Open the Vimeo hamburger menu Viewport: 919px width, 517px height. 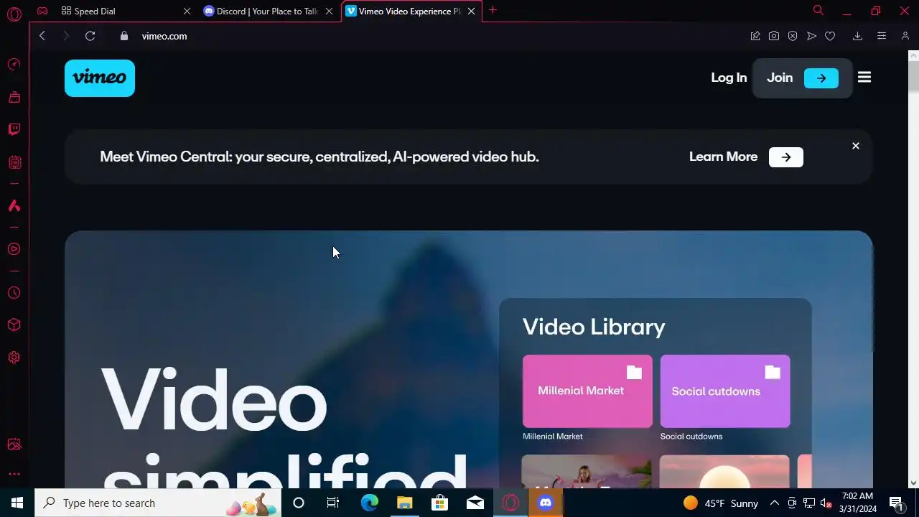click(x=864, y=77)
